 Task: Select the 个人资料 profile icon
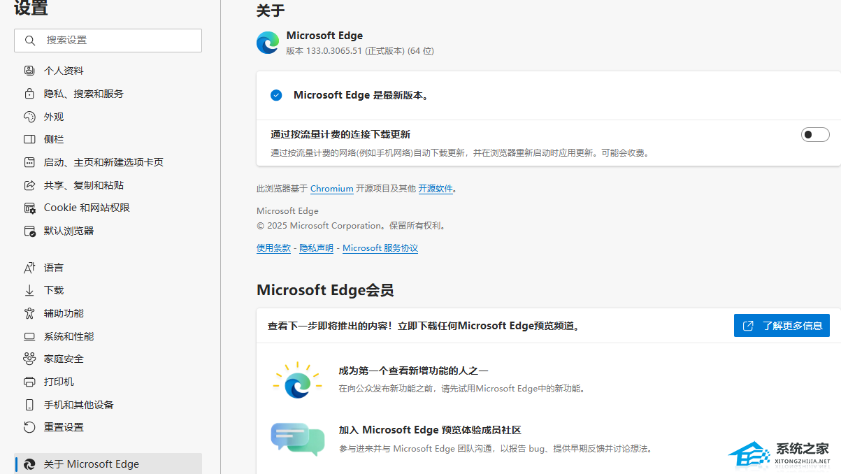point(29,70)
